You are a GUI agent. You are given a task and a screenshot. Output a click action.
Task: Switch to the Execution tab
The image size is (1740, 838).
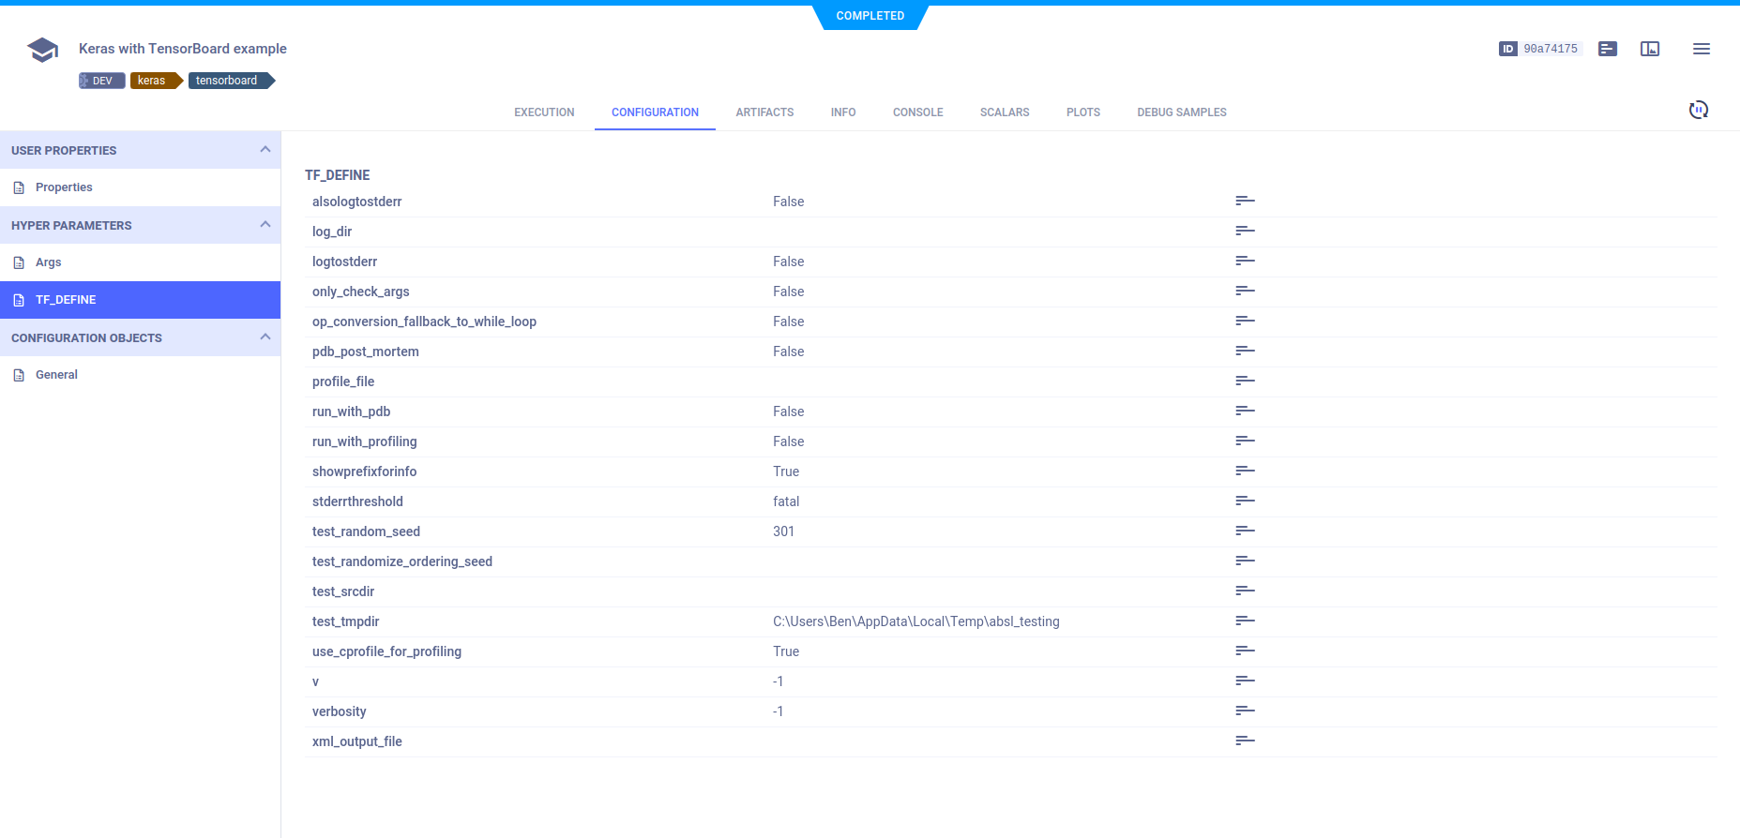544,112
